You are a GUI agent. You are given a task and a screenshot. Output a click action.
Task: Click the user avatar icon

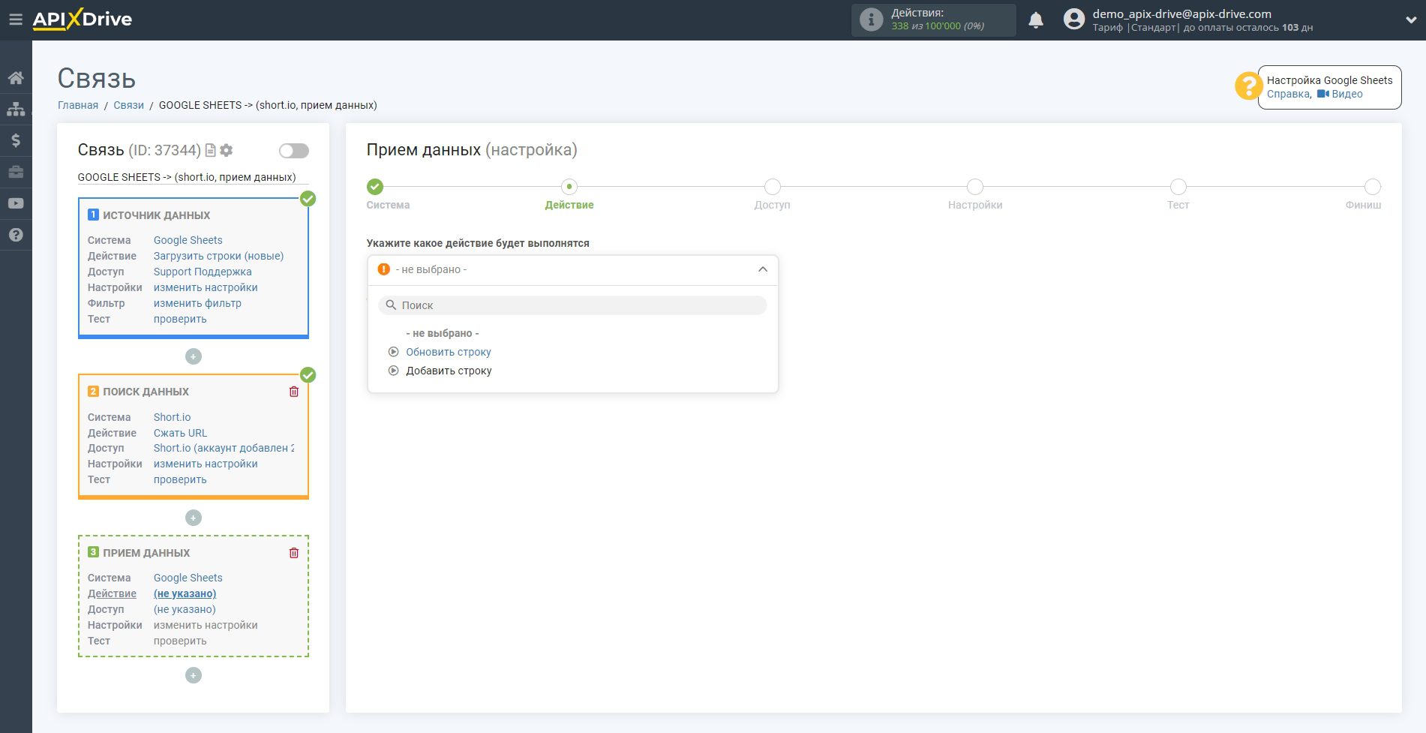click(1074, 20)
